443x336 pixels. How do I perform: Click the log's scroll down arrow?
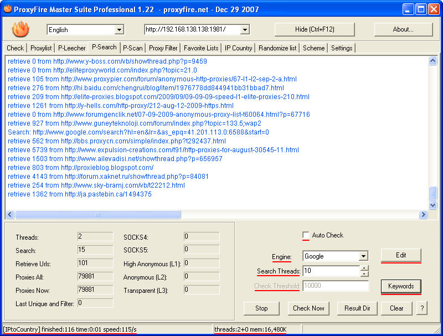click(x=432, y=205)
